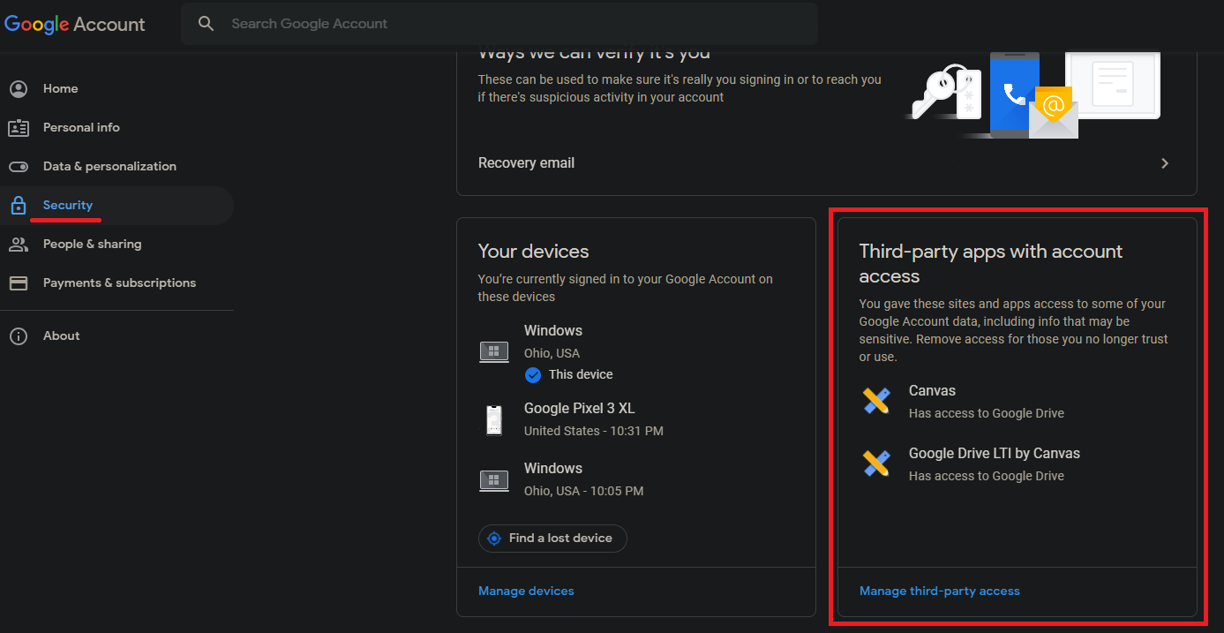Open People & sharing in the sidebar

tap(116, 245)
